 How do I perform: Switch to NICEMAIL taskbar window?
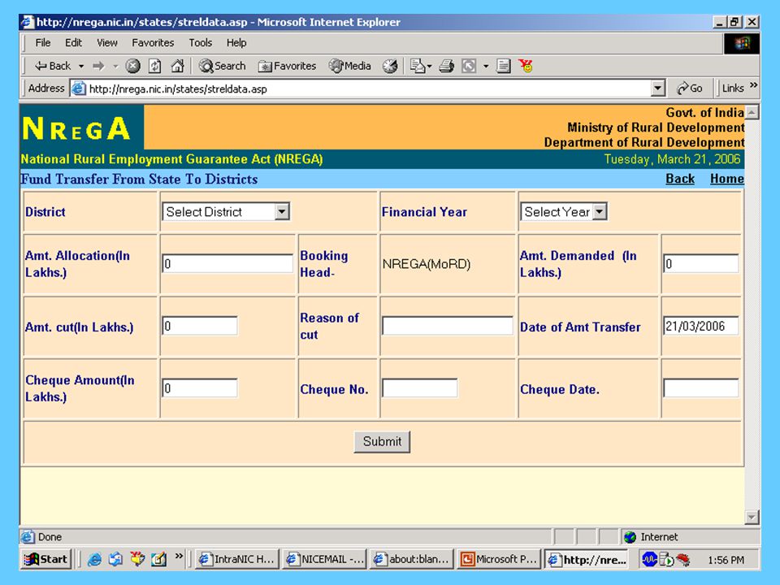(325, 559)
